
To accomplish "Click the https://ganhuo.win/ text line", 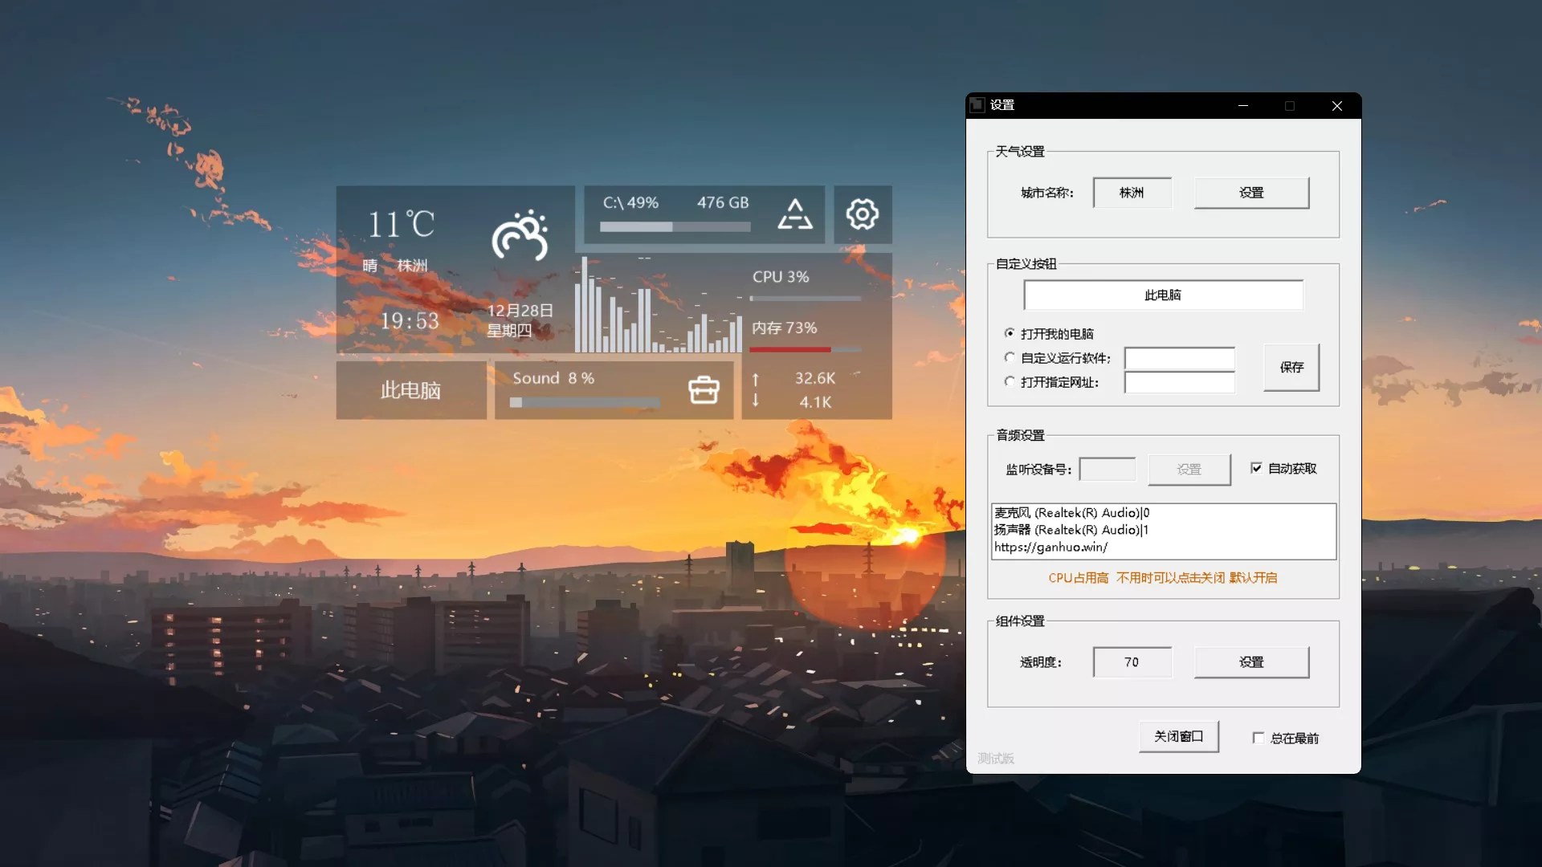I will tap(1050, 547).
